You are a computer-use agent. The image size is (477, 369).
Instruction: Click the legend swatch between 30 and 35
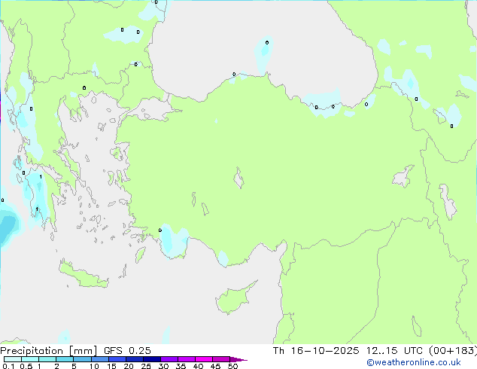click(169, 359)
